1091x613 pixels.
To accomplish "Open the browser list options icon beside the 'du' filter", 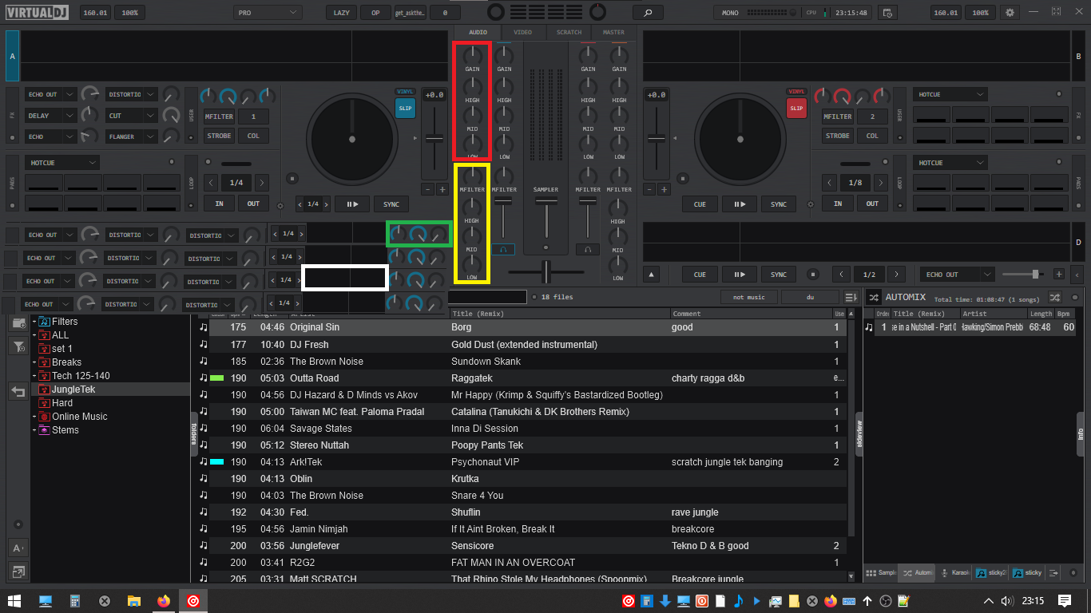I will click(851, 297).
